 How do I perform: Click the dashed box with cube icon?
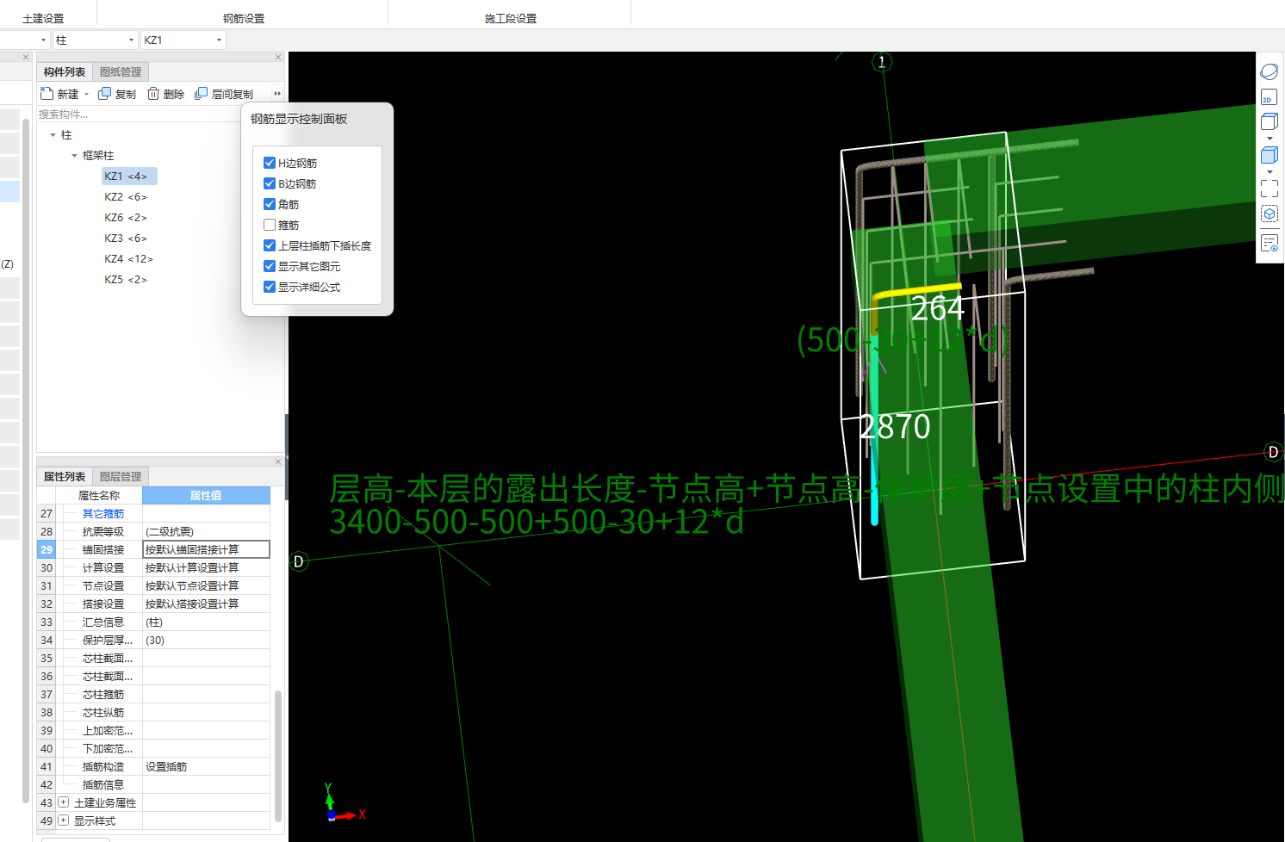(1269, 214)
